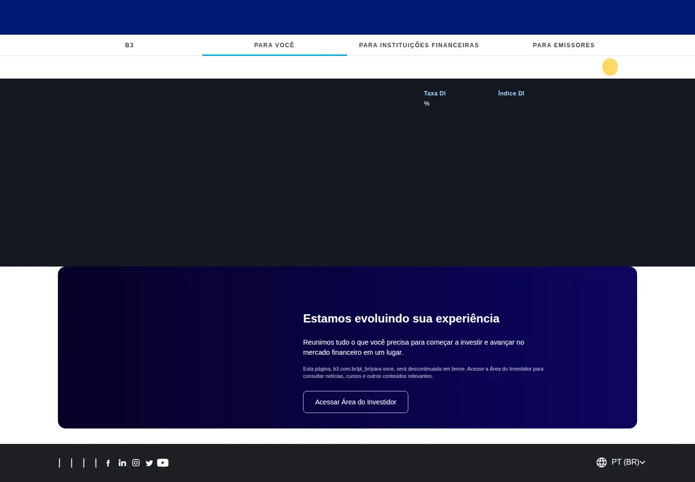The image size is (695, 482).
Task: Switch to the B3 tab
Action: (129, 45)
